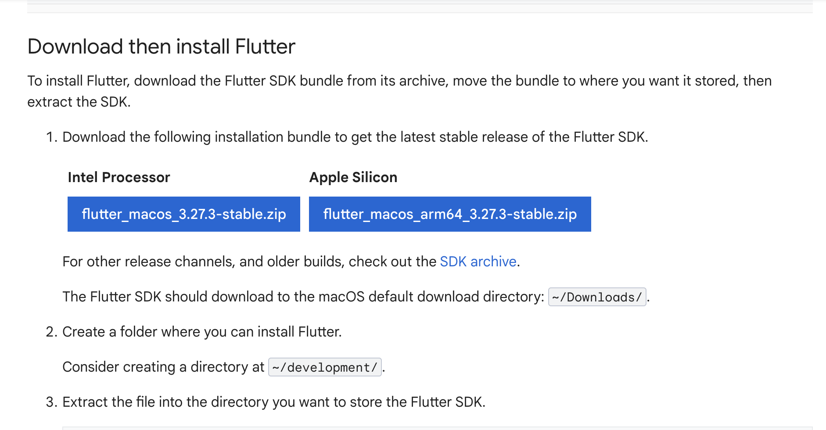Click step 3 'Extract the file' text
This screenshot has height=430, width=826.
click(274, 402)
